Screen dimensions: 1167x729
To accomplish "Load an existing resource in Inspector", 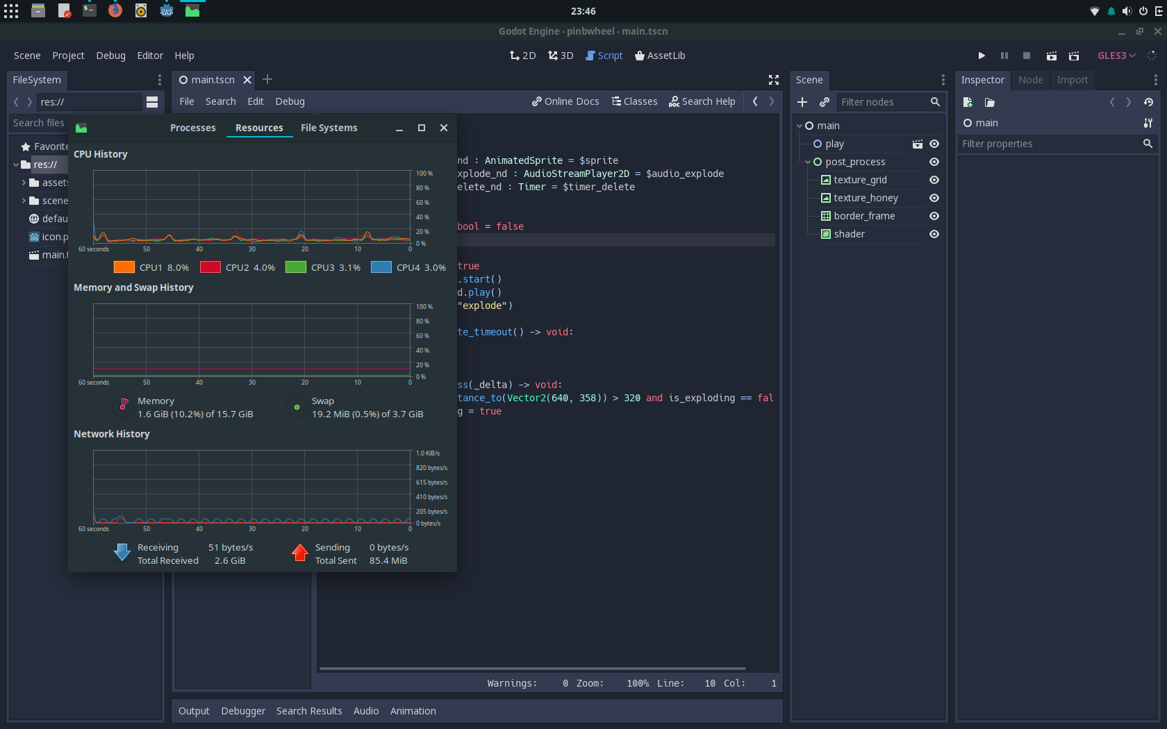I will [990, 102].
